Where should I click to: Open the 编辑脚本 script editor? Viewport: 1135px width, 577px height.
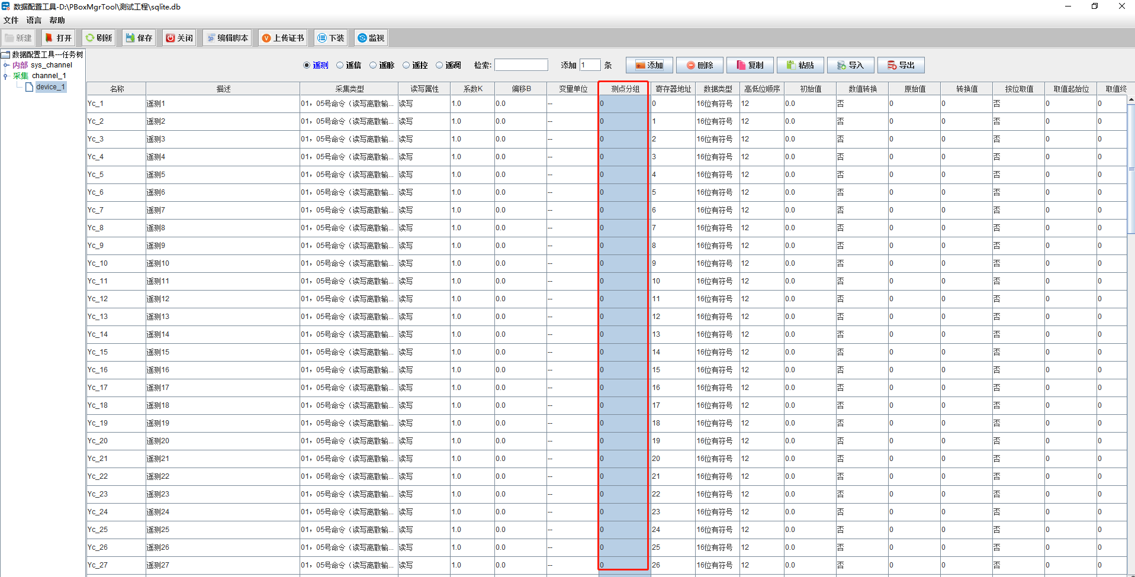pyautogui.click(x=227, y=38)
